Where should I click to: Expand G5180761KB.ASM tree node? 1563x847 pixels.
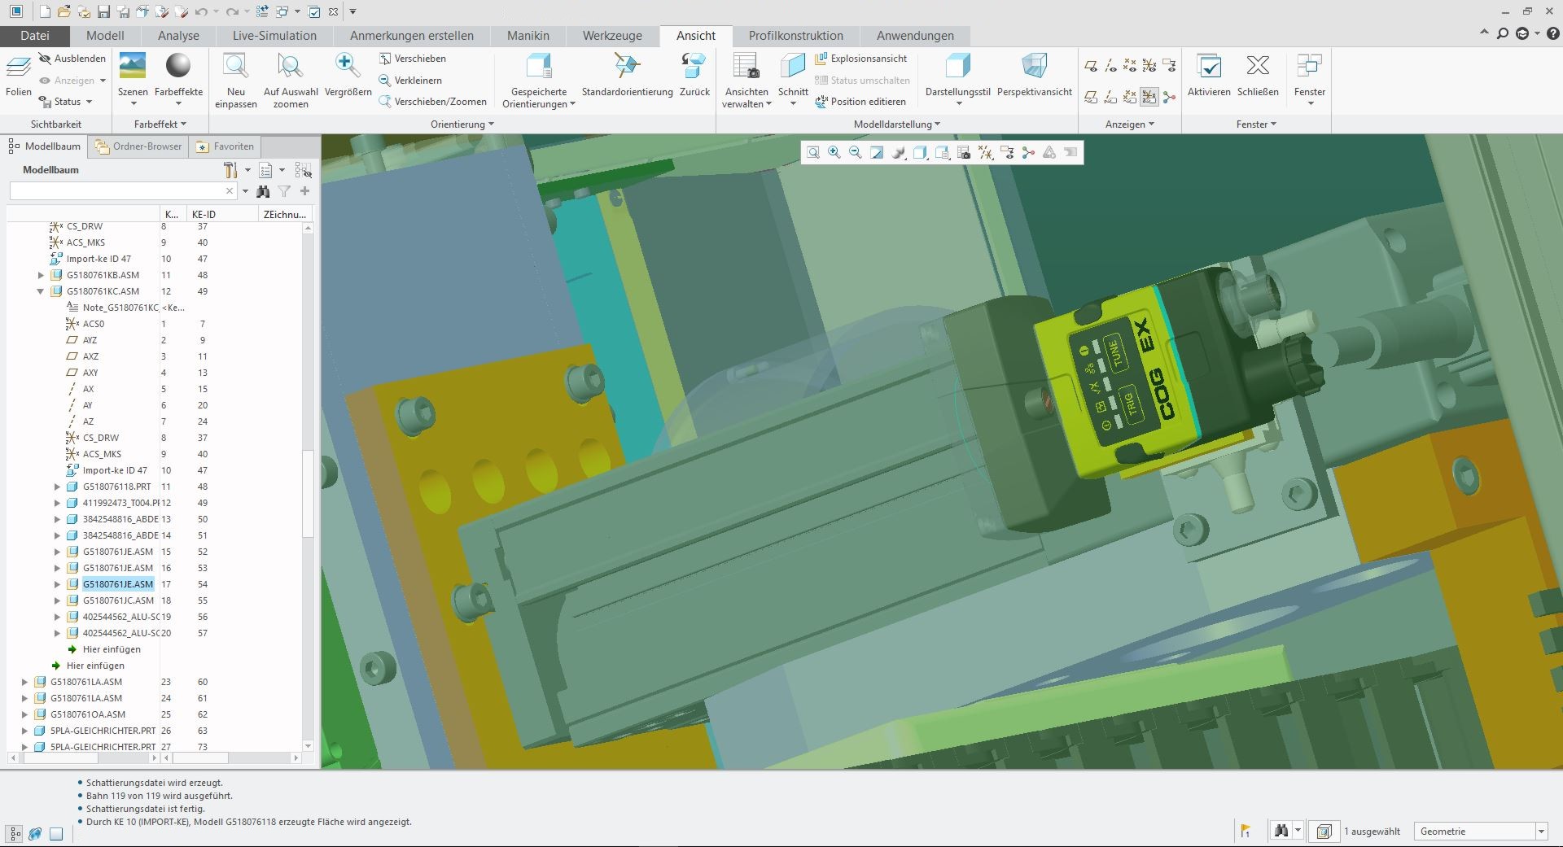(x=41, y=275)
